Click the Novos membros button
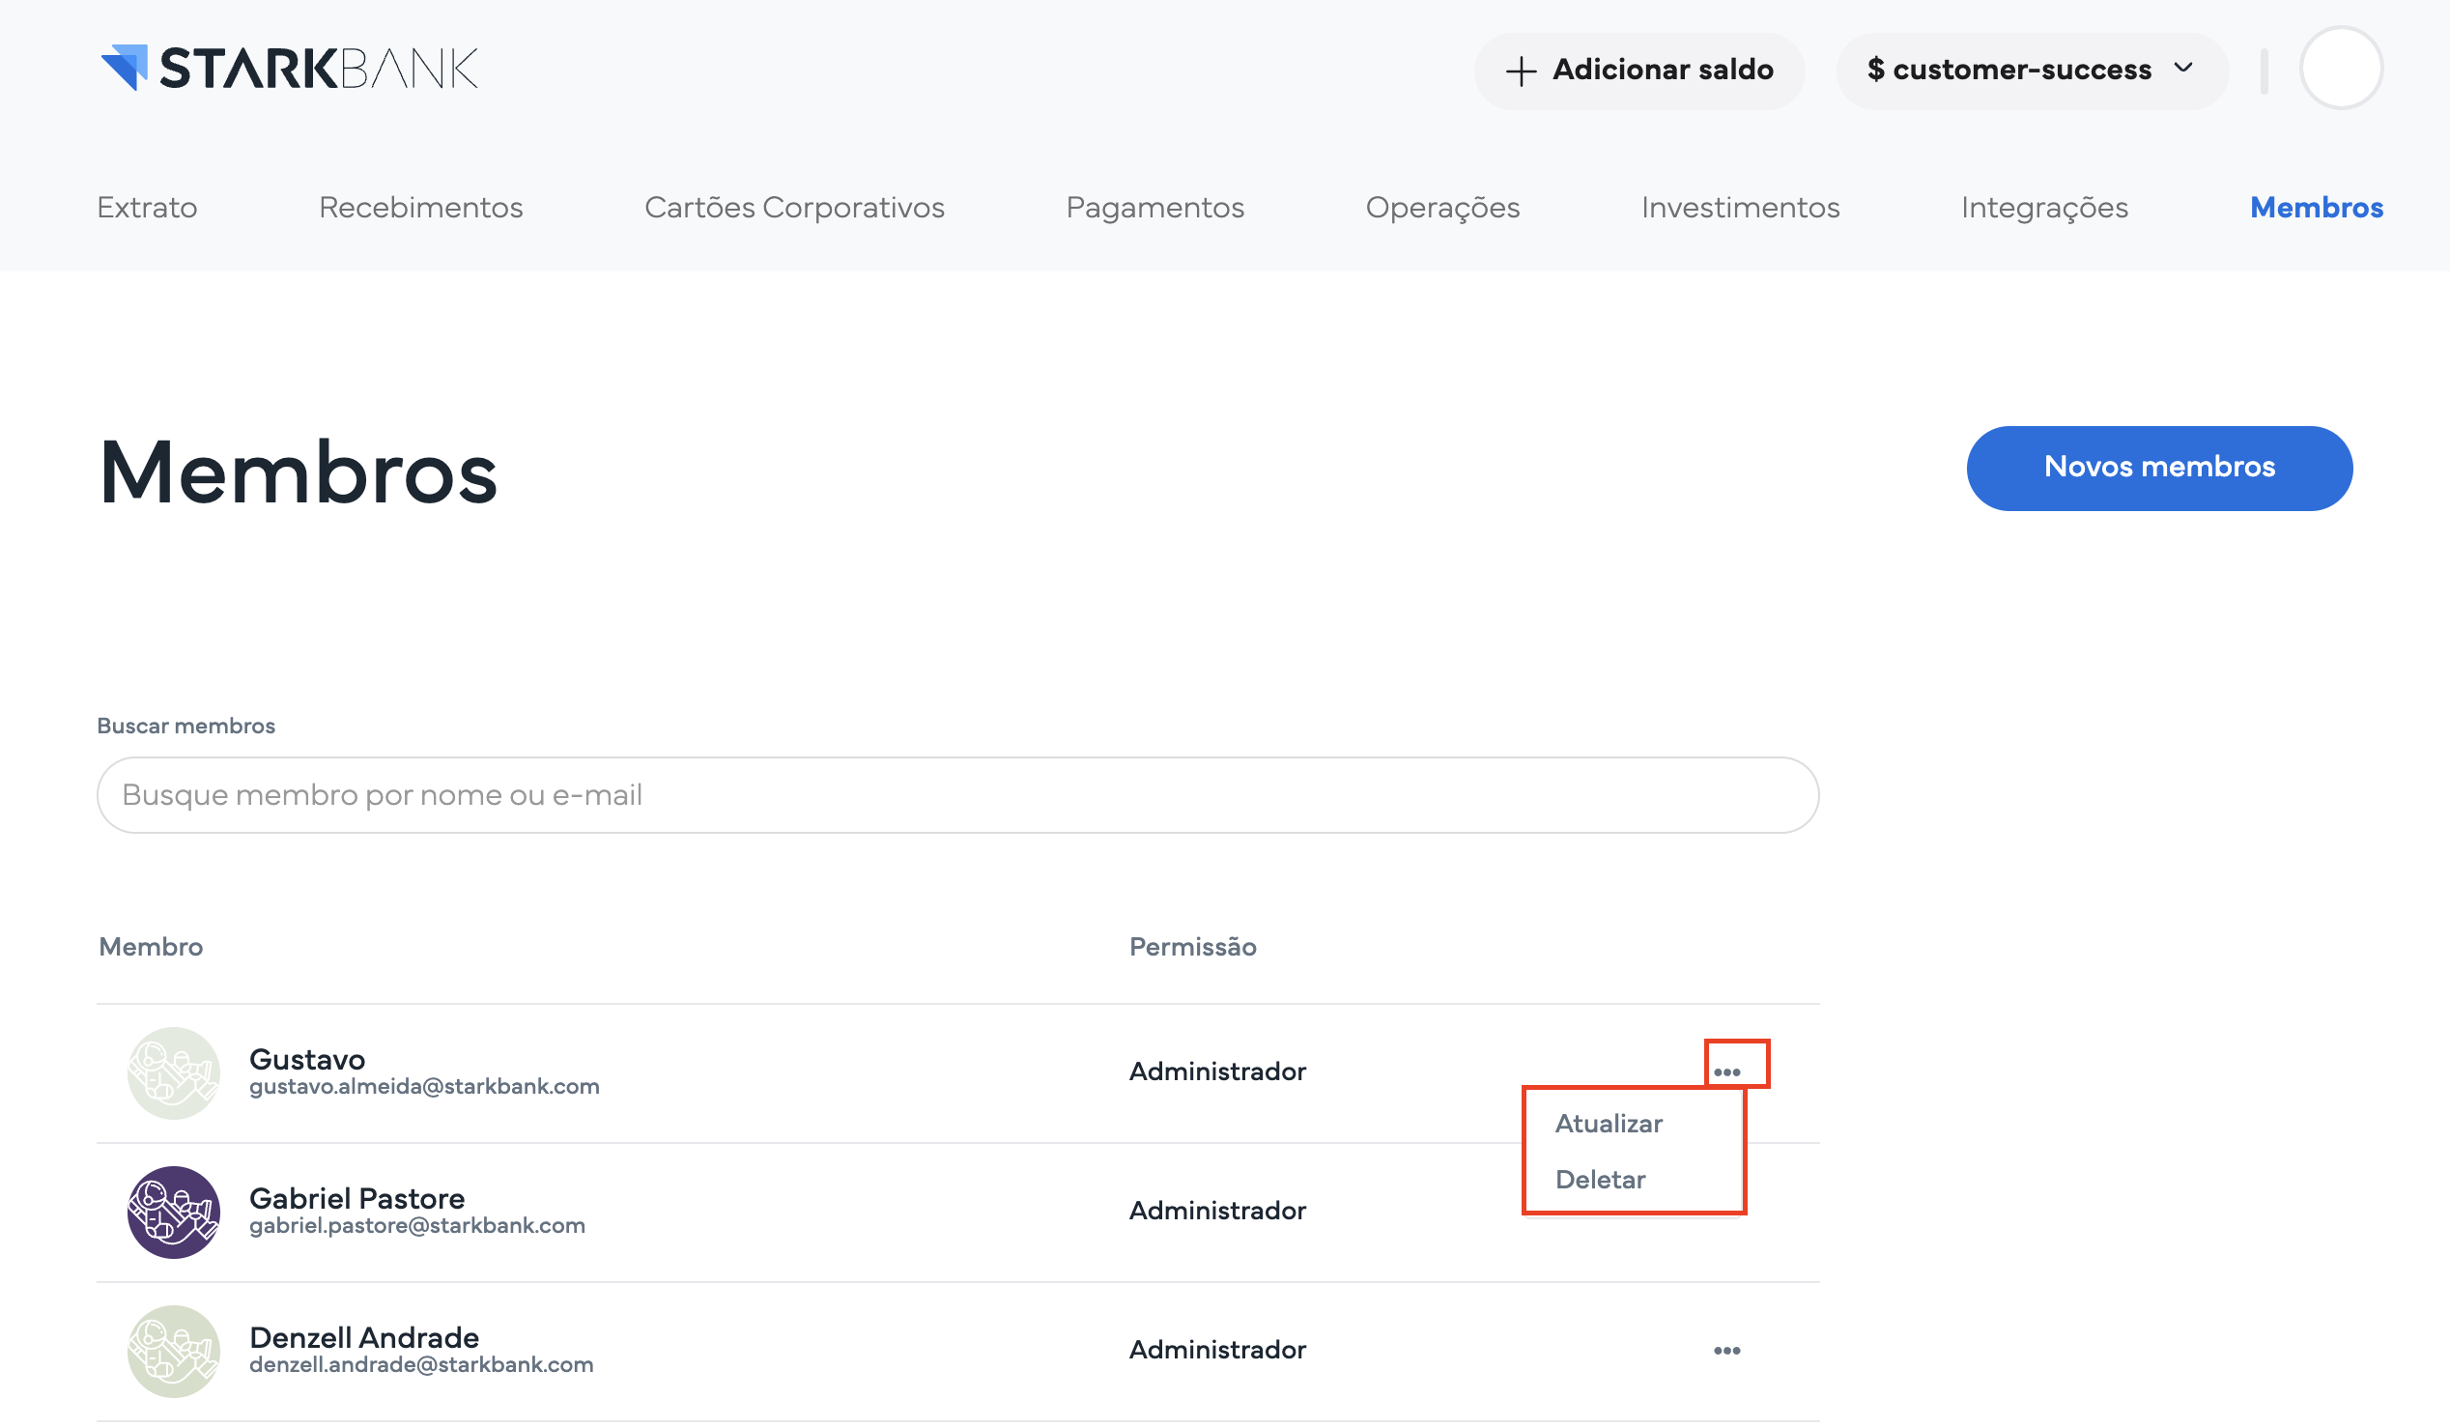The image size is (2450, 1428). coord(2159,468)
